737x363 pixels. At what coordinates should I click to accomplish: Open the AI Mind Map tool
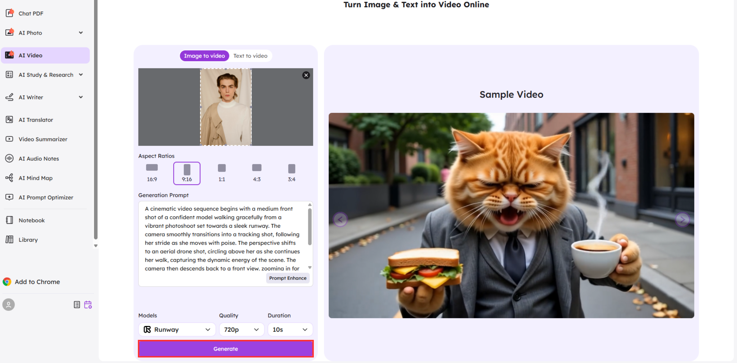pyautogui.click(x=35, y=178)
